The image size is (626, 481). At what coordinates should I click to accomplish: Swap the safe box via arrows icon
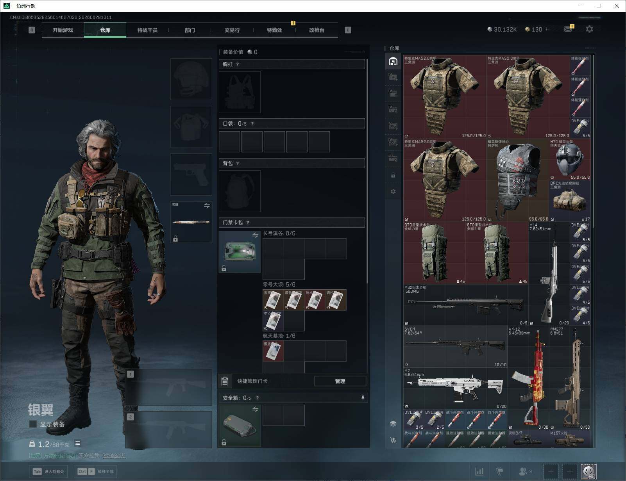[255, 409]
